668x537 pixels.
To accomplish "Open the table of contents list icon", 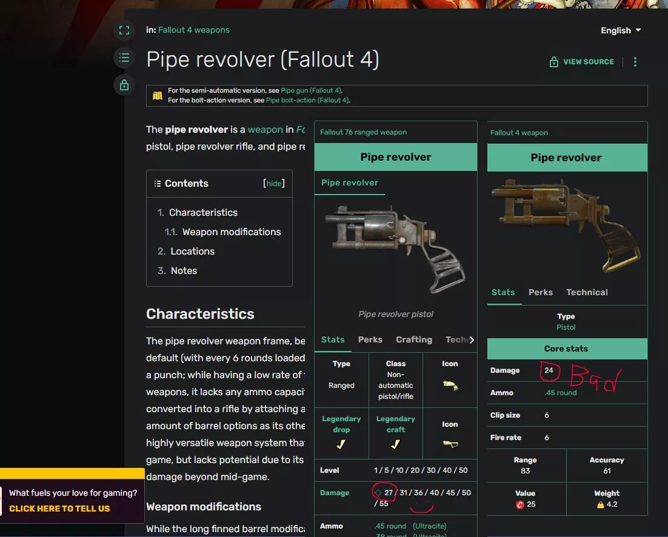I will (124, 58).
